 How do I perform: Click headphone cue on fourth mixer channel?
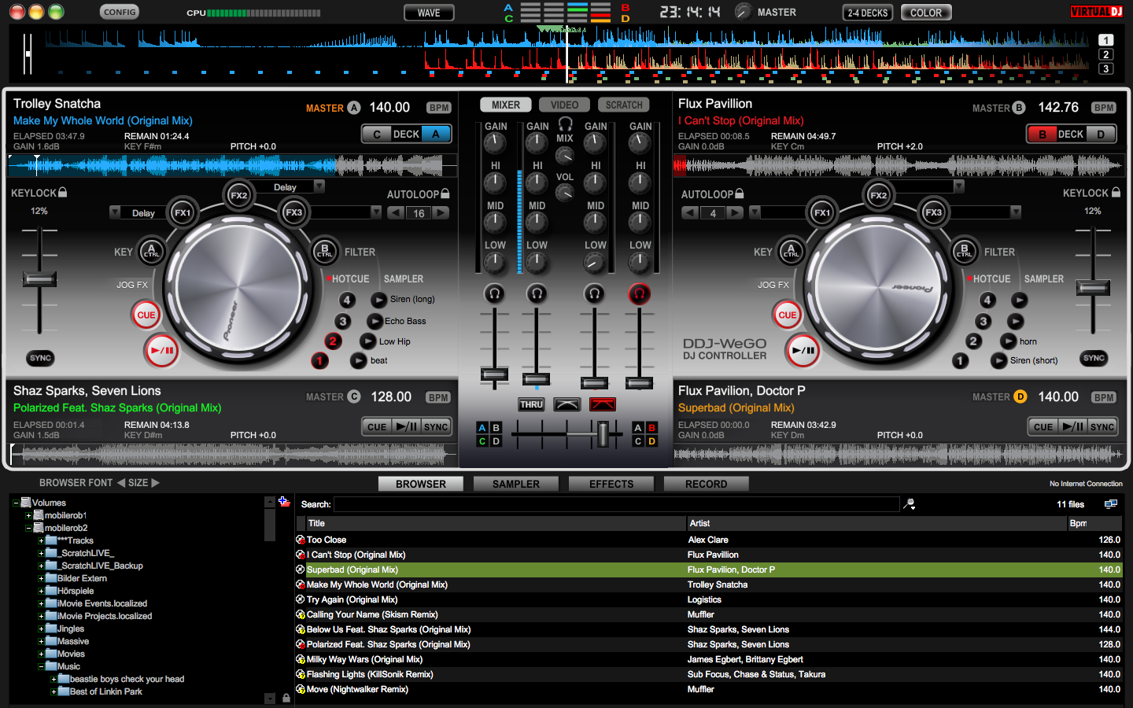[x=639, y=294]
